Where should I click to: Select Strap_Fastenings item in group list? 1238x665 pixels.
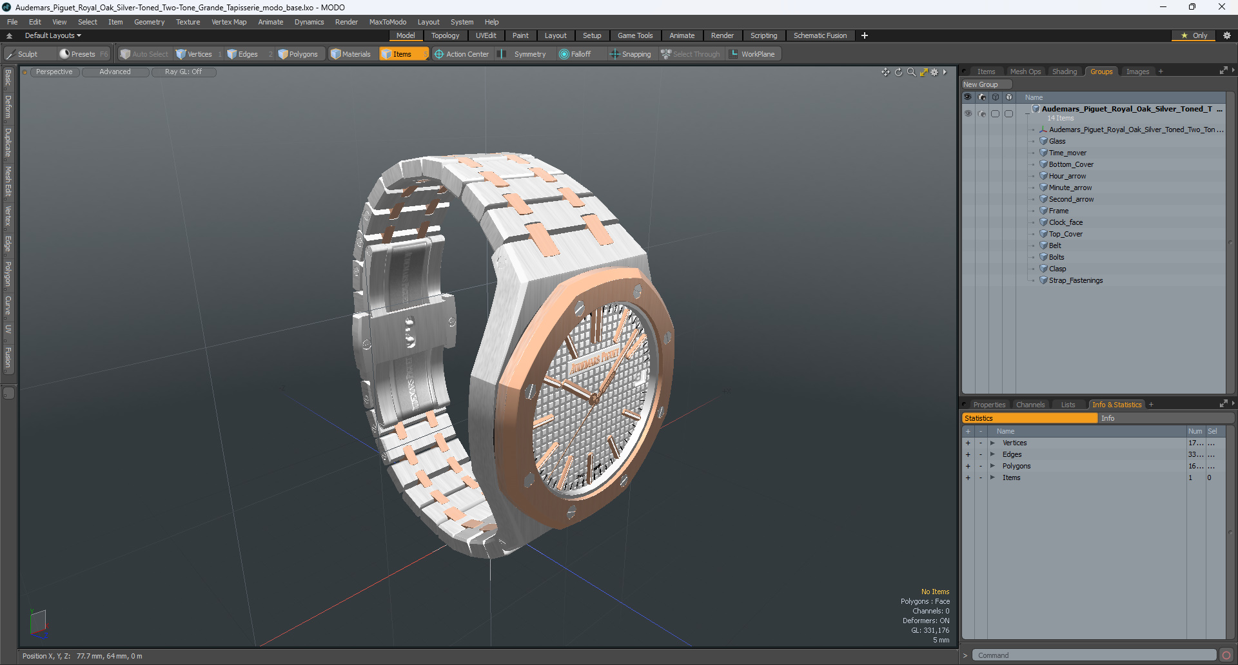pos(1076,280)
